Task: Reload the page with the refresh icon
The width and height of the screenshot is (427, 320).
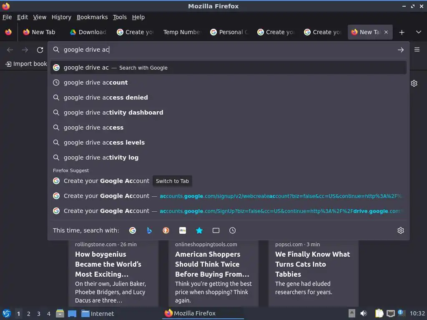Action: (x=40, y=50)
